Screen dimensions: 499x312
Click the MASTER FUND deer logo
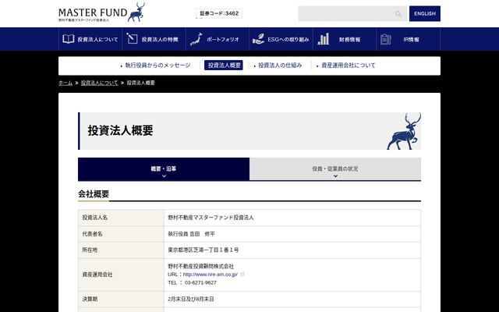pyautogui.click(x=102, y=12)
